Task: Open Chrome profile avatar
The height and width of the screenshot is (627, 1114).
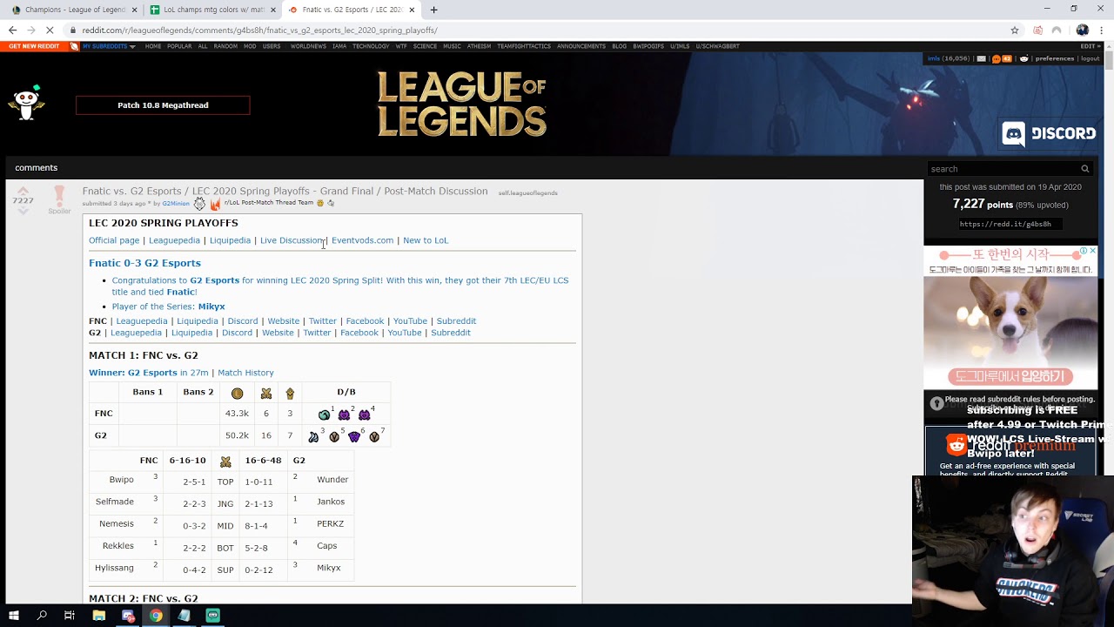Action: coord(1082,30)
